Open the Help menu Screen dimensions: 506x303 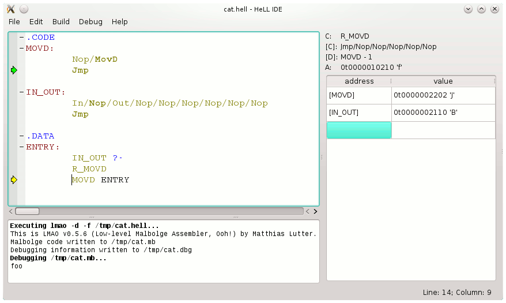(x=120, y=22)
